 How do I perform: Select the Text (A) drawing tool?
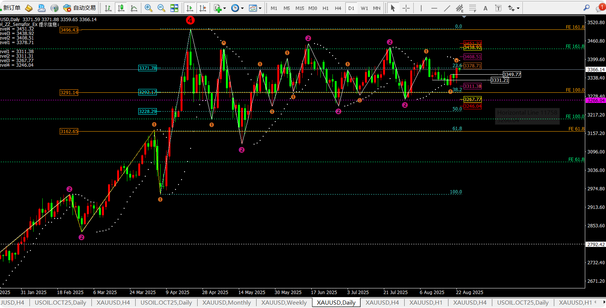point(485,8)
